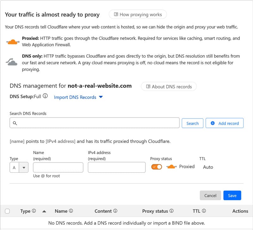Click the IPv4 address input field

coord(117,167)
